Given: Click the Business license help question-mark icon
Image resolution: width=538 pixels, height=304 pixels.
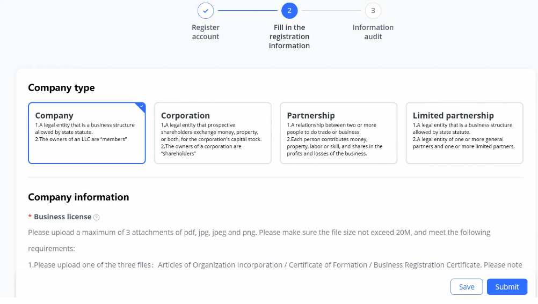Looking at the screenshot, I should click(x=97, y=217).
